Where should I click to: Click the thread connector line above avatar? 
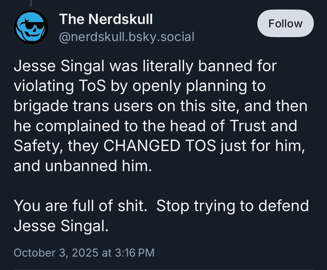point(31,3)
